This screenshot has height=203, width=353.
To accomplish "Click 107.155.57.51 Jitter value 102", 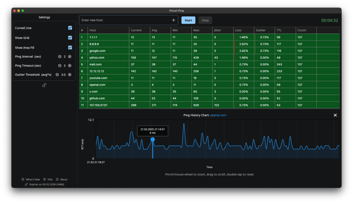I will 216,105.
